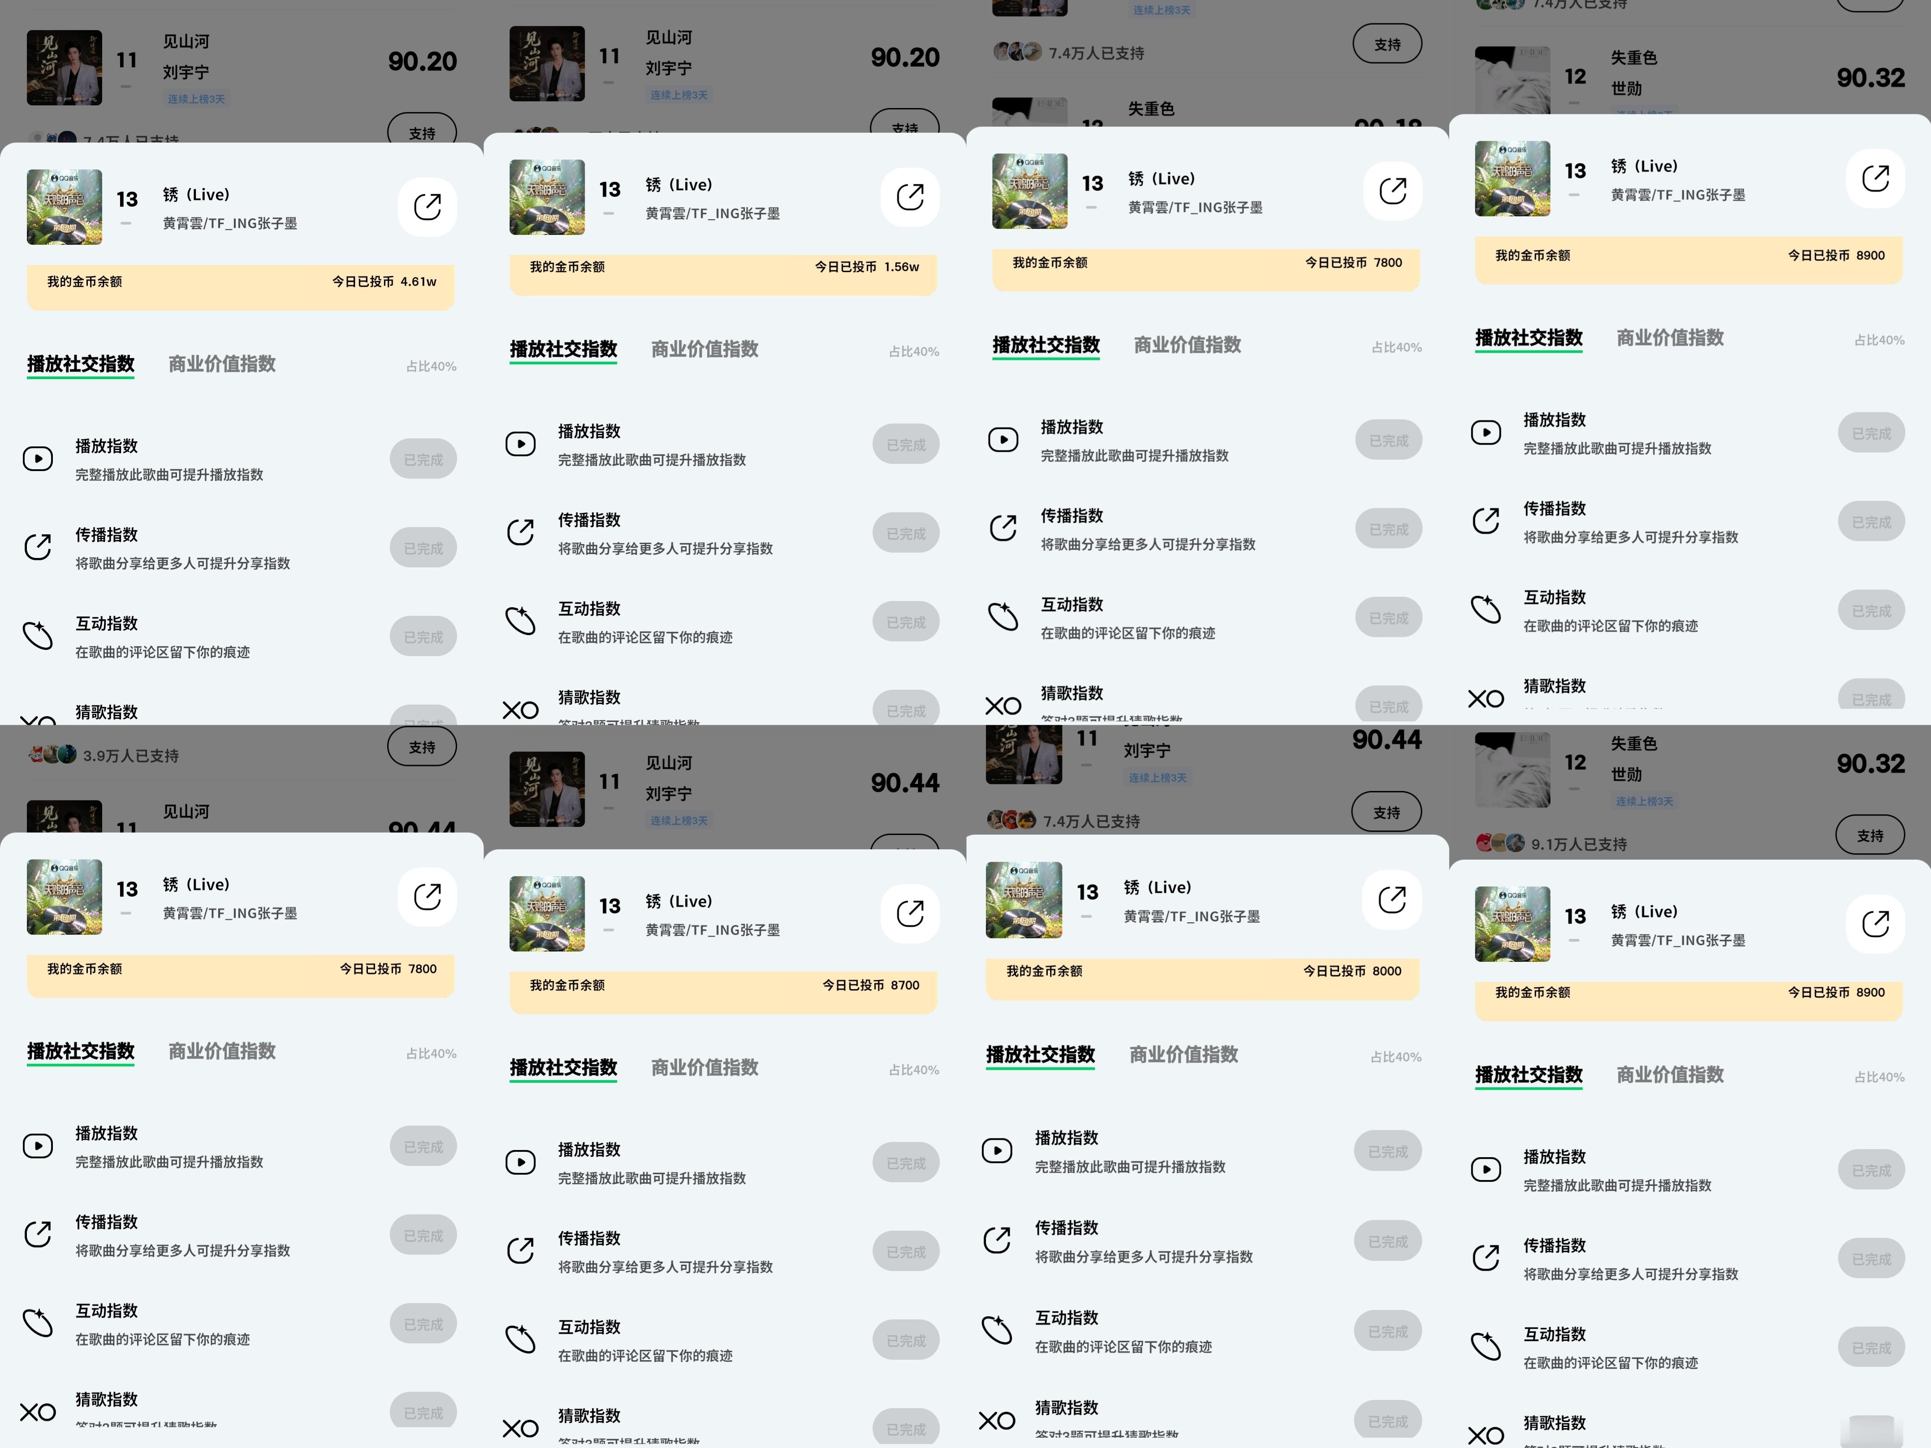
Task: Click 已完成 button for 播放指数 in the 4.61w panel
Action: (x=423, y=459)
